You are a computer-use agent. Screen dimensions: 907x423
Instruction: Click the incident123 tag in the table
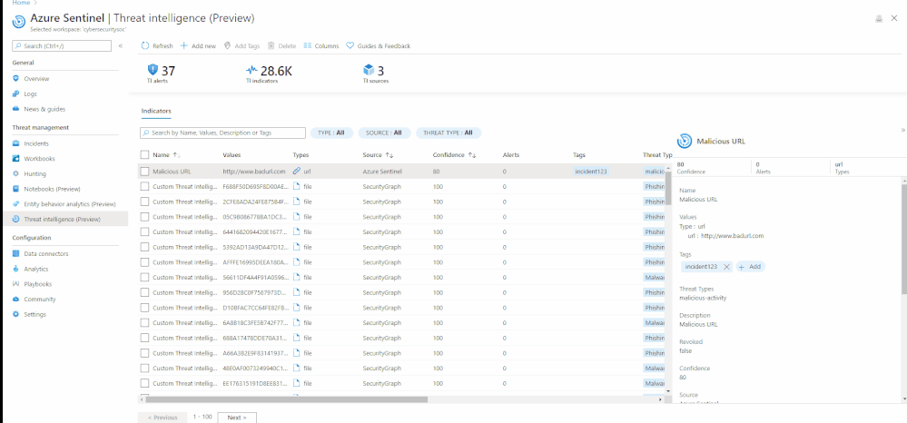click(590, 172)
